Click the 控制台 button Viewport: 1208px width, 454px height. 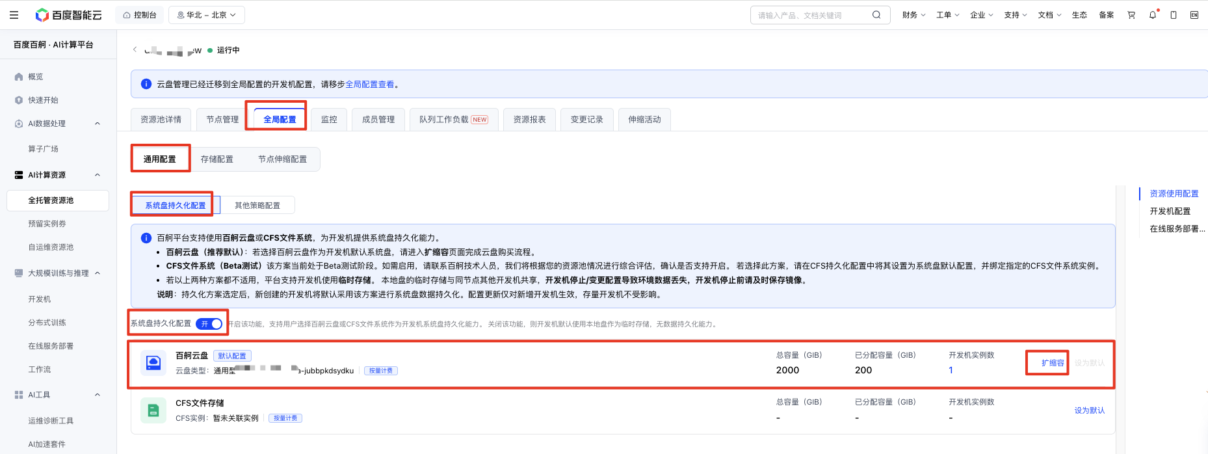pos(140,15)
